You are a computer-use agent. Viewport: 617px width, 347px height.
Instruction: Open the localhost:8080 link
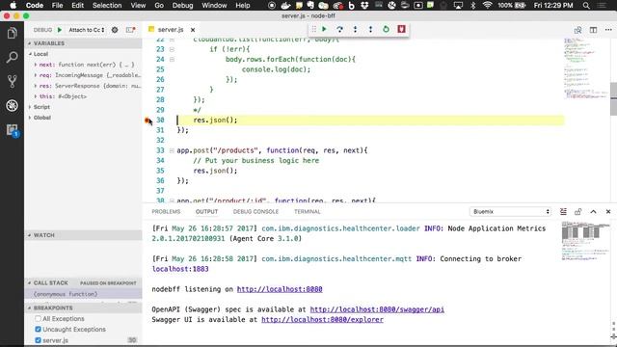pyautogui.click(x=280, y=289)
